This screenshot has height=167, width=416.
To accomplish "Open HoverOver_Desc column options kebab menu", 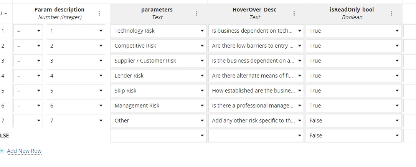I will coord(294,13).
